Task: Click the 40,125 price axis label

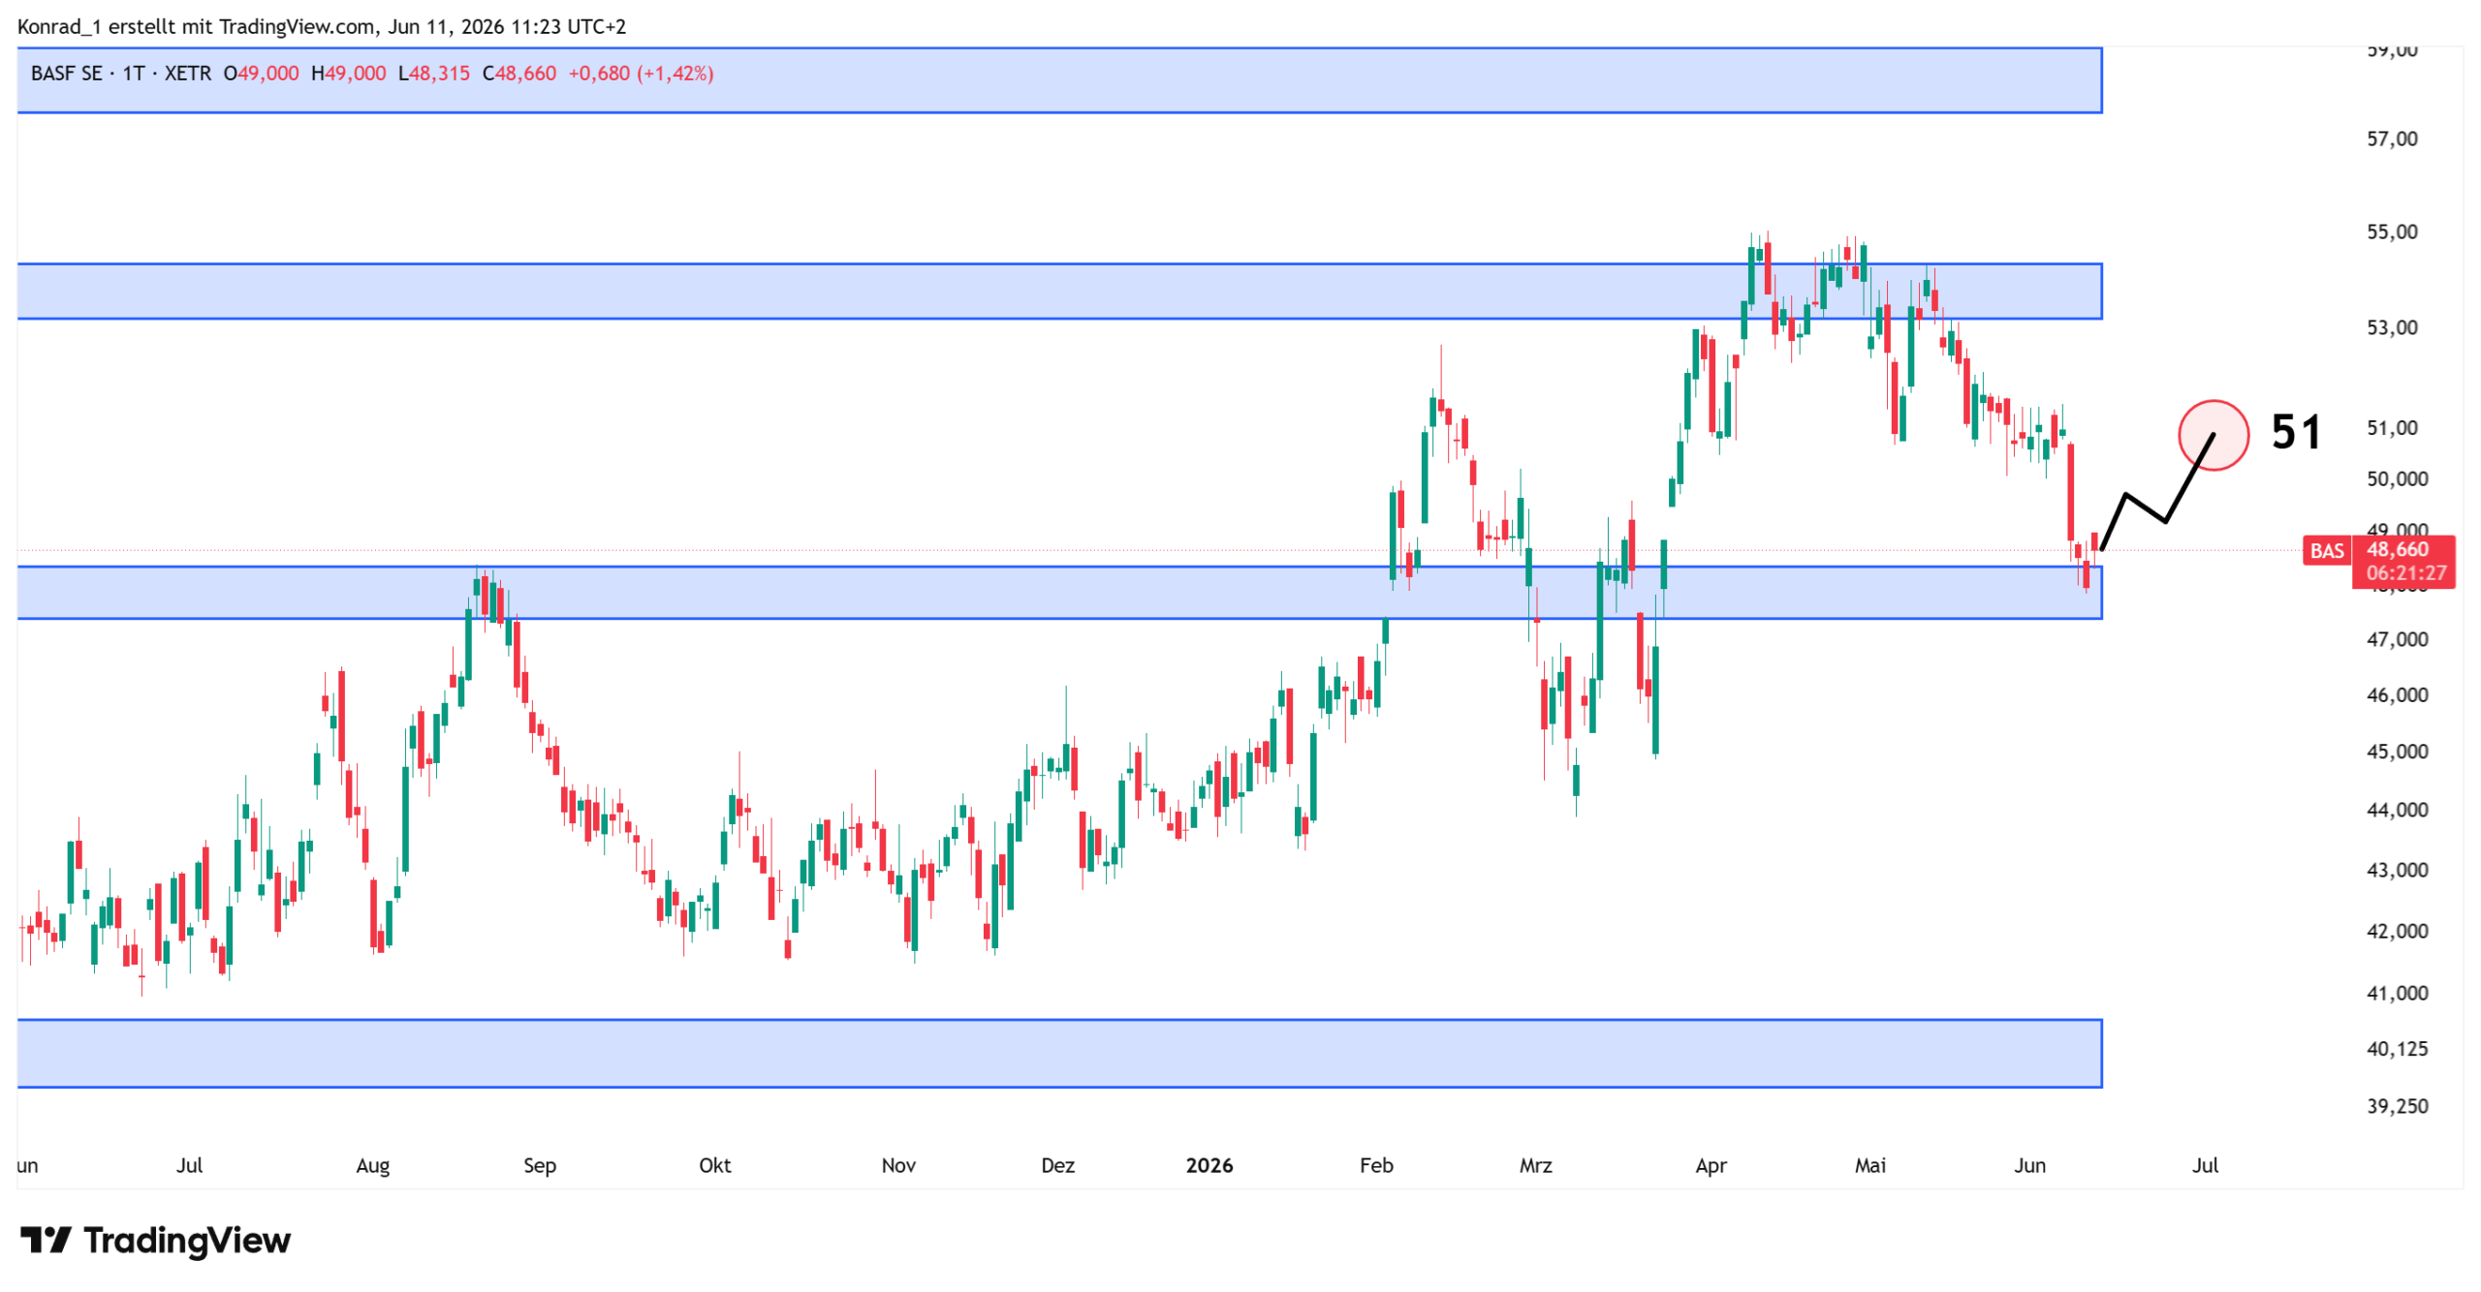Action: (x=2397, y=1048)
